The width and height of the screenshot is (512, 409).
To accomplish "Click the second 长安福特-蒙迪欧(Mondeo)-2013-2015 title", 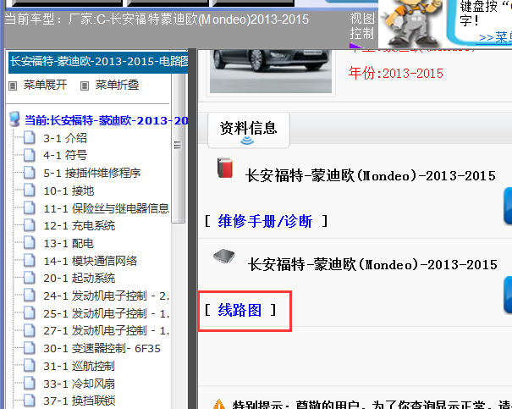I will pyautogui.click(x=372, y=264).
